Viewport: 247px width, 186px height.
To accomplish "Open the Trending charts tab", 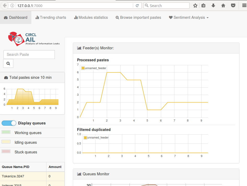I will 51,17.
